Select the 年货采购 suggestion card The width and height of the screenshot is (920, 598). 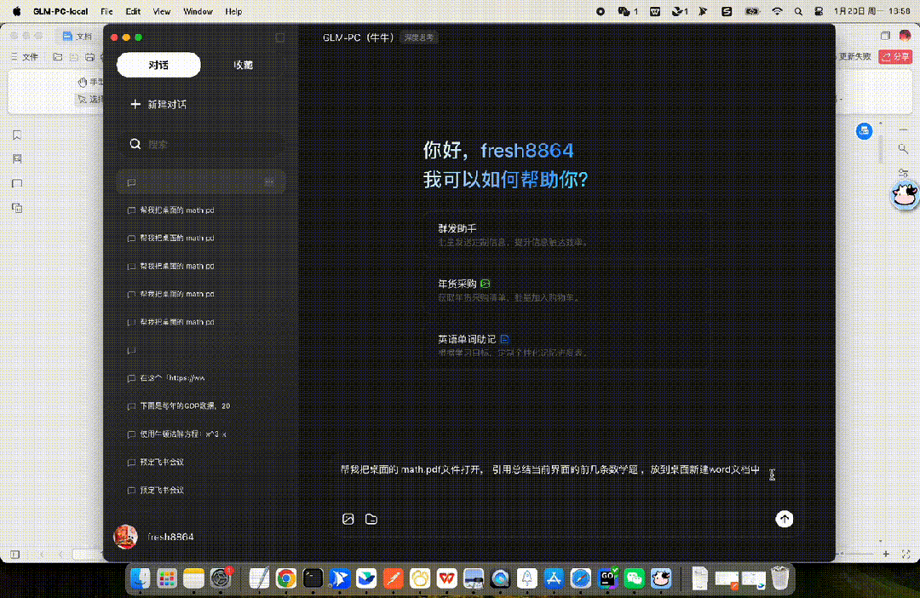(511, 290)
